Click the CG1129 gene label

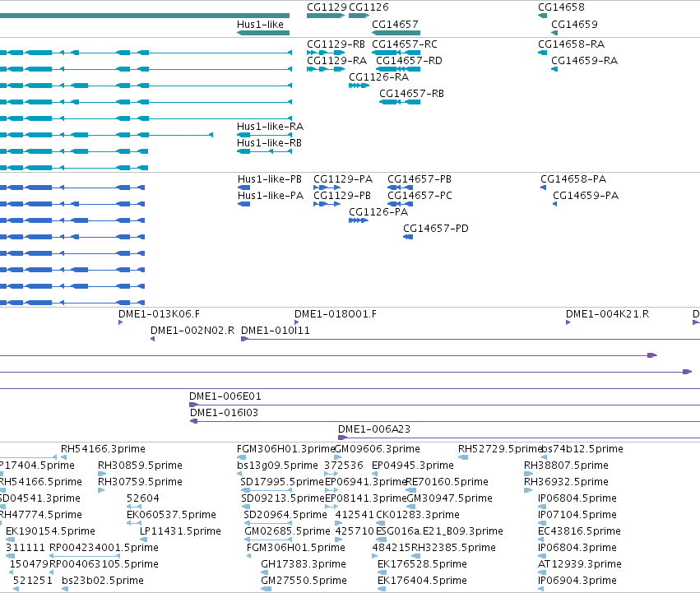(x=327, y=7)
